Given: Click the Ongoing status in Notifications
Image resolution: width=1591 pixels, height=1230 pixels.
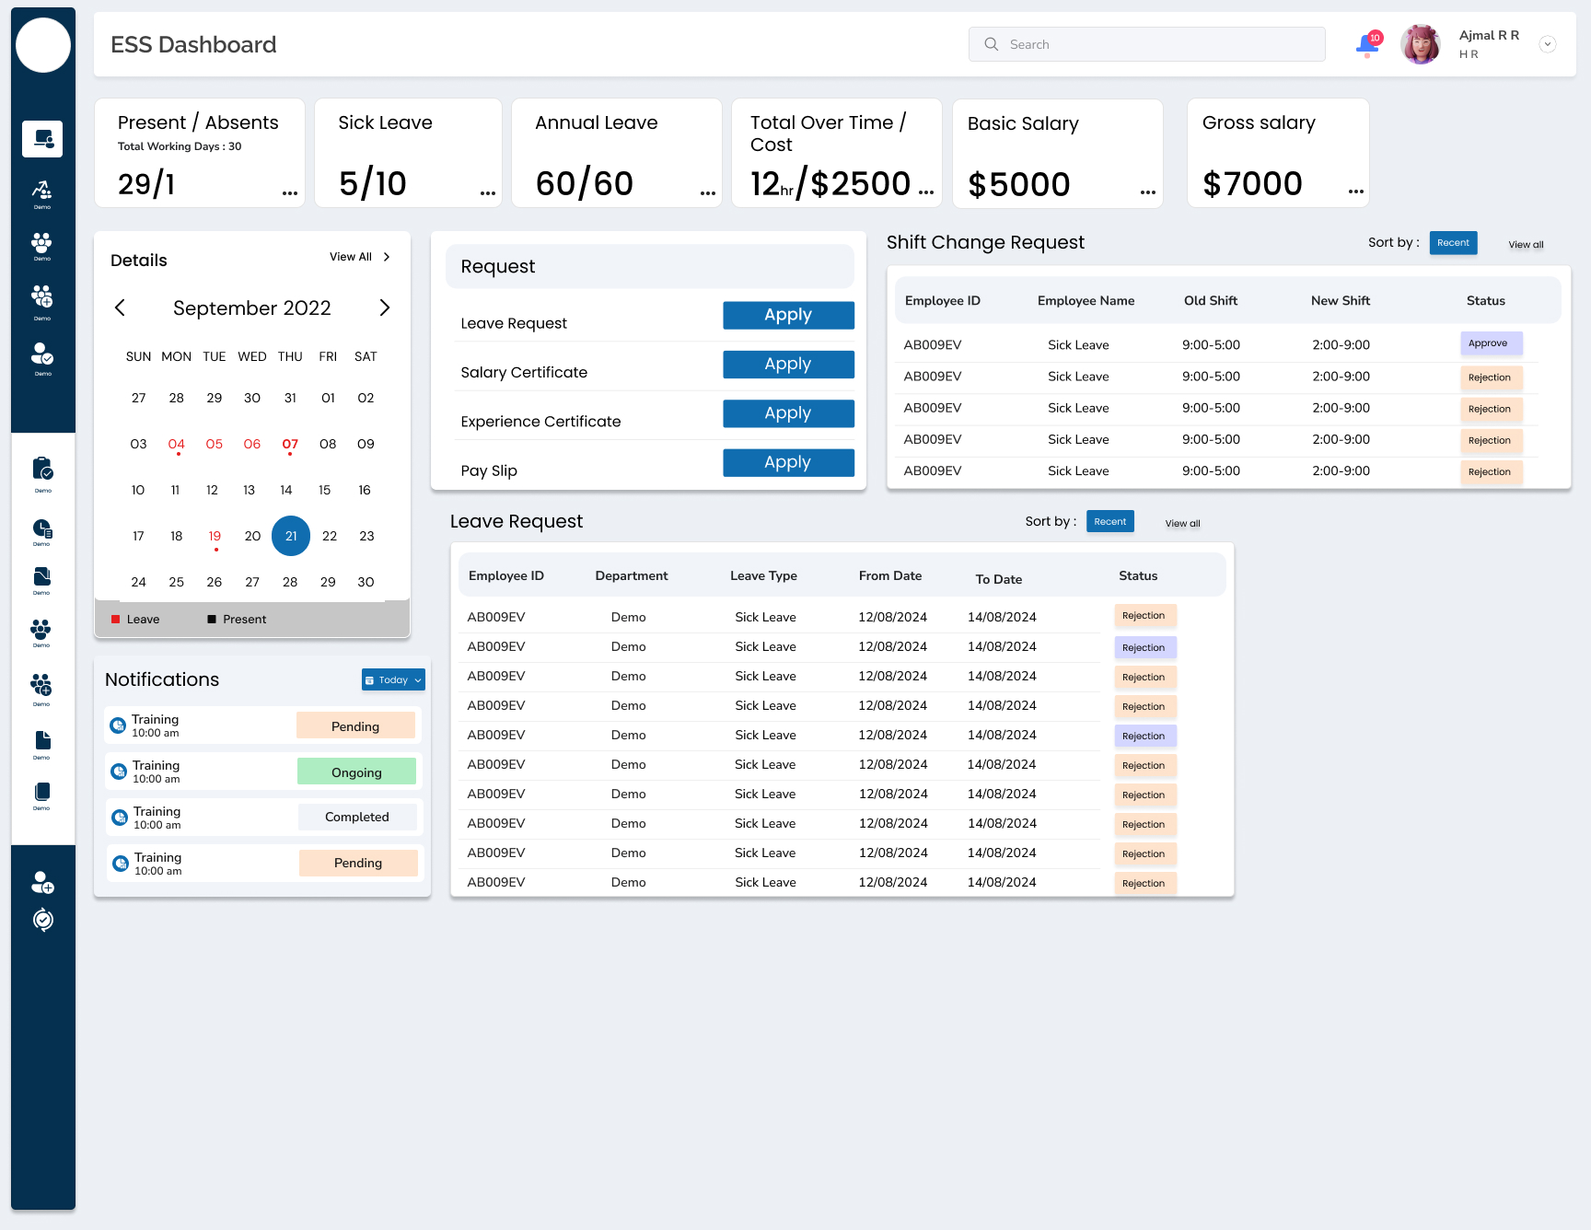Looking at the screenshot, I should click(356, 772).
